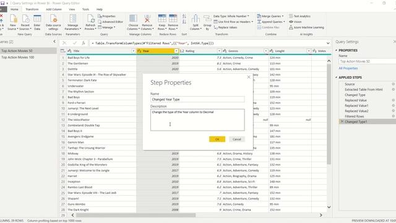Open the Title column filter dropdown

(x=134, y=51)
